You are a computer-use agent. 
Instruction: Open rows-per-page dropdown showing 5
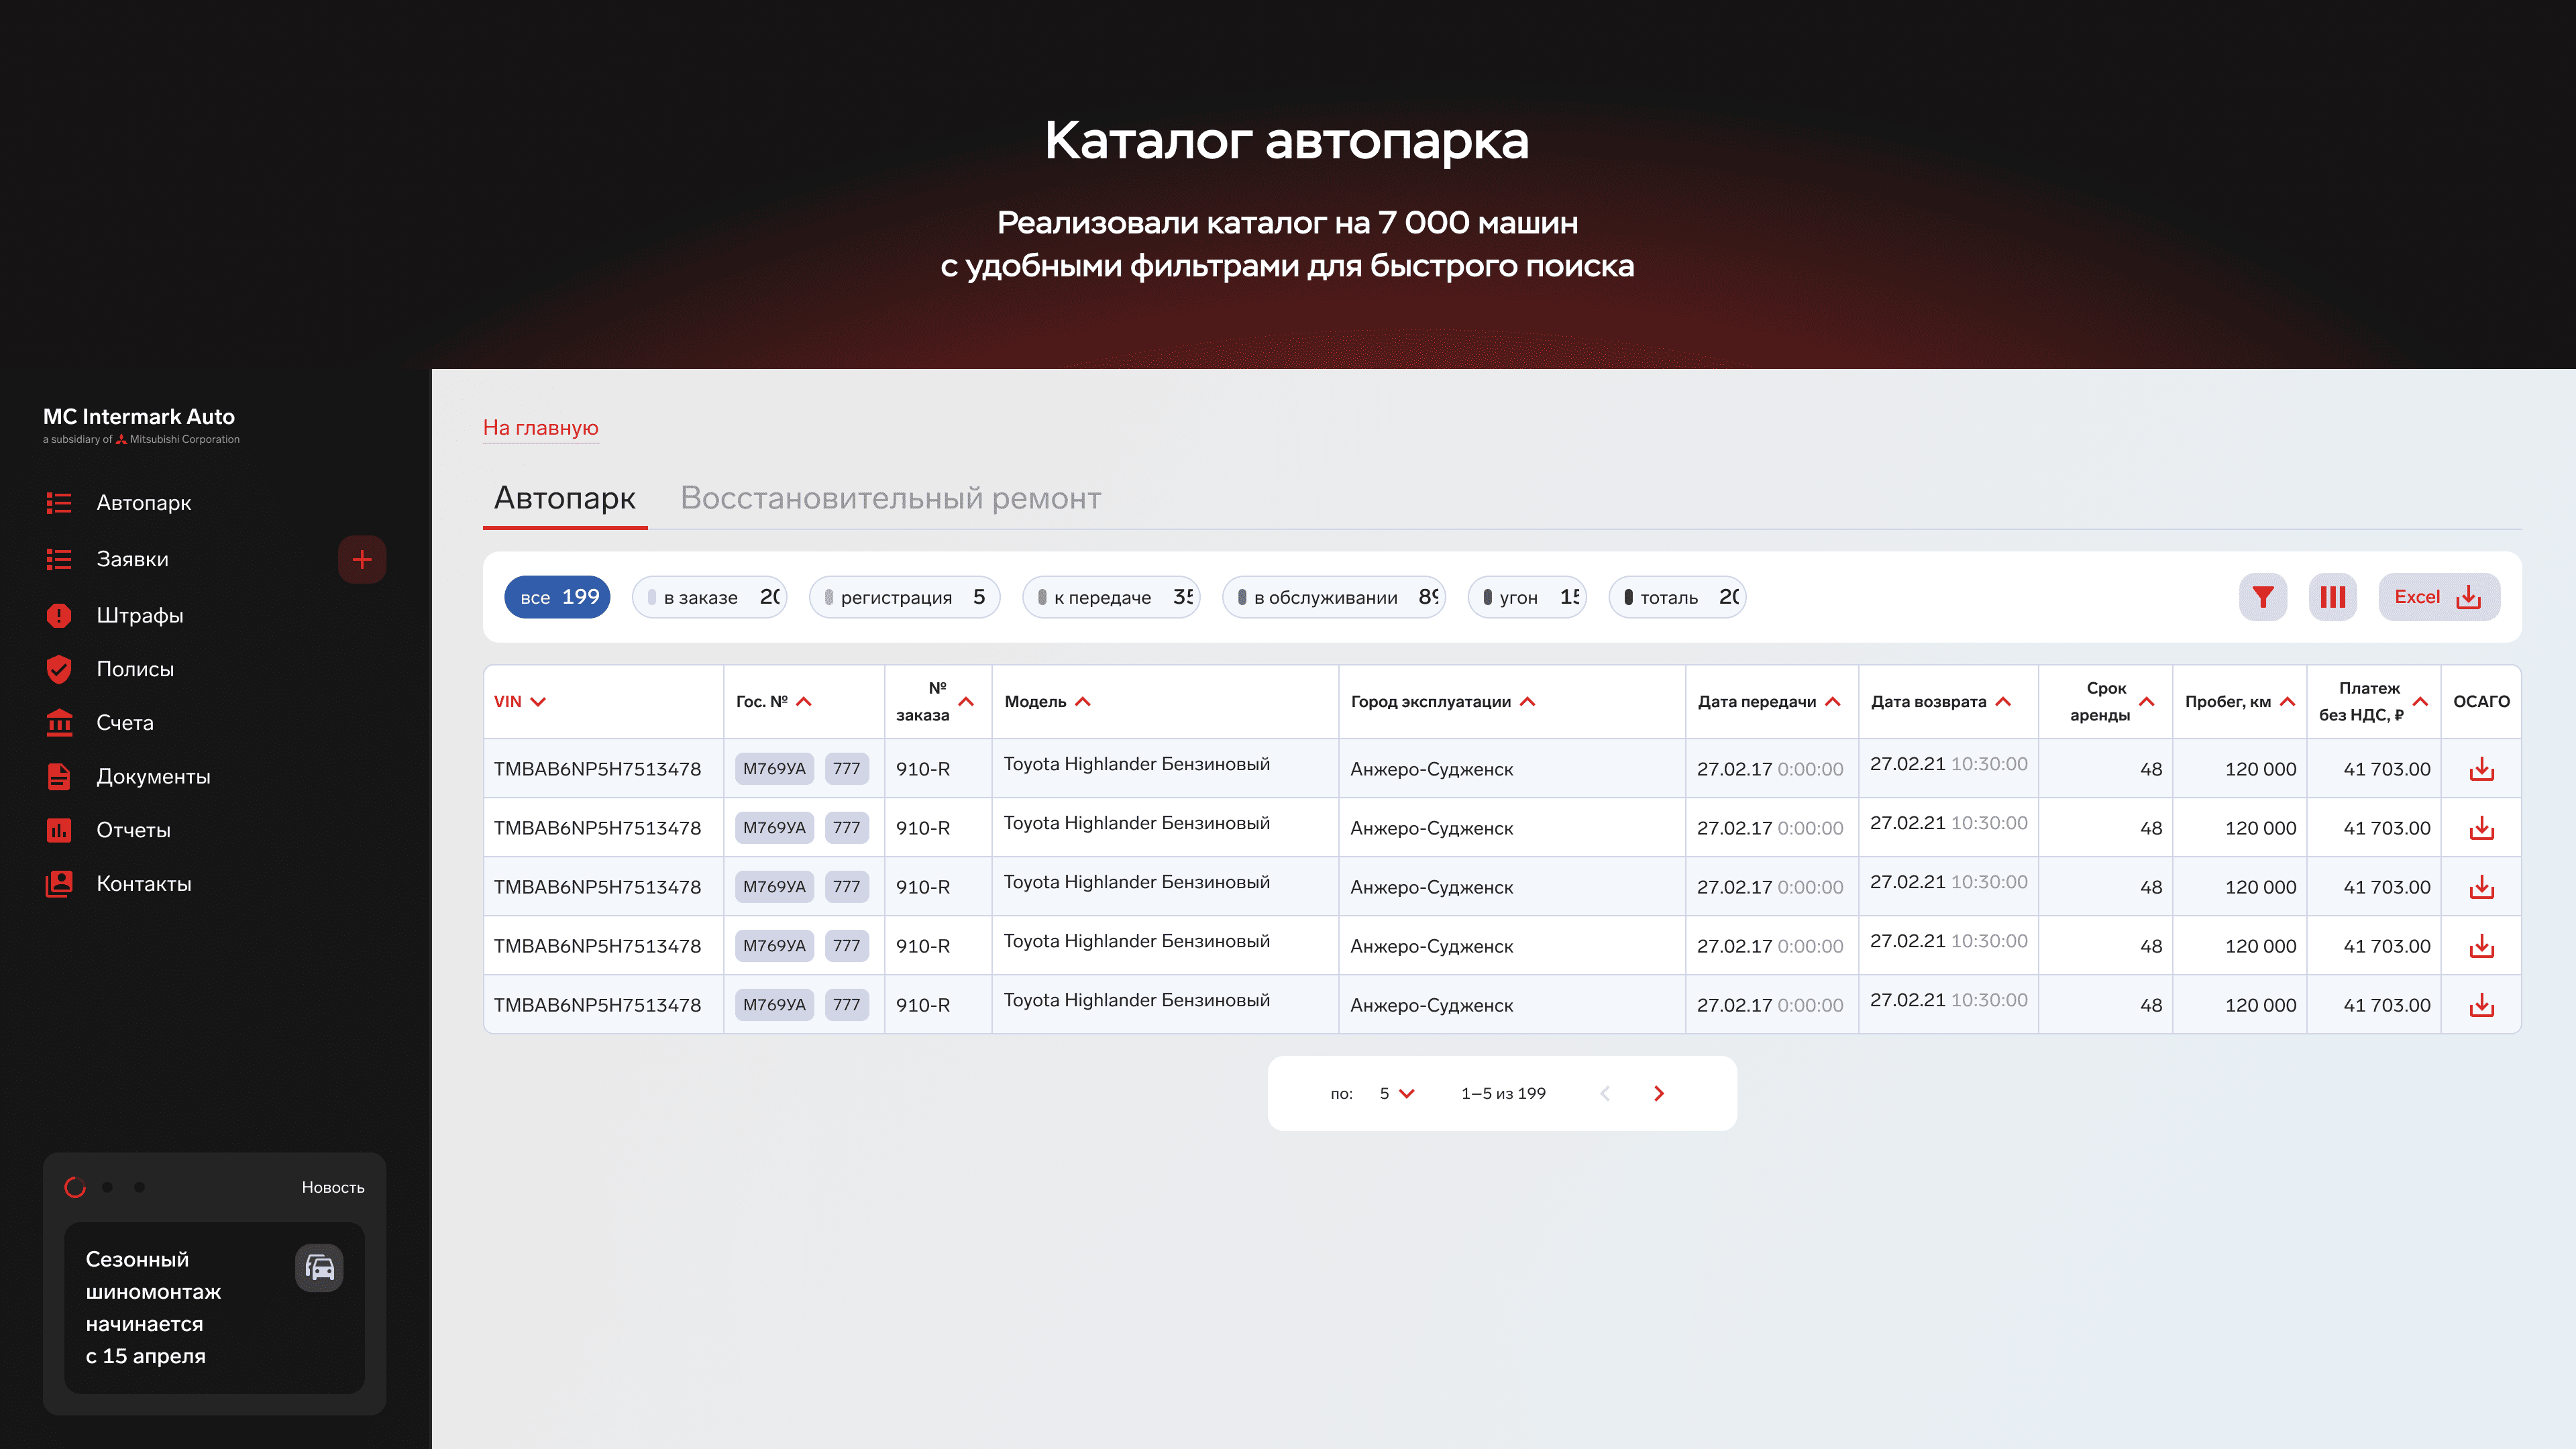pos(1397,1094)
